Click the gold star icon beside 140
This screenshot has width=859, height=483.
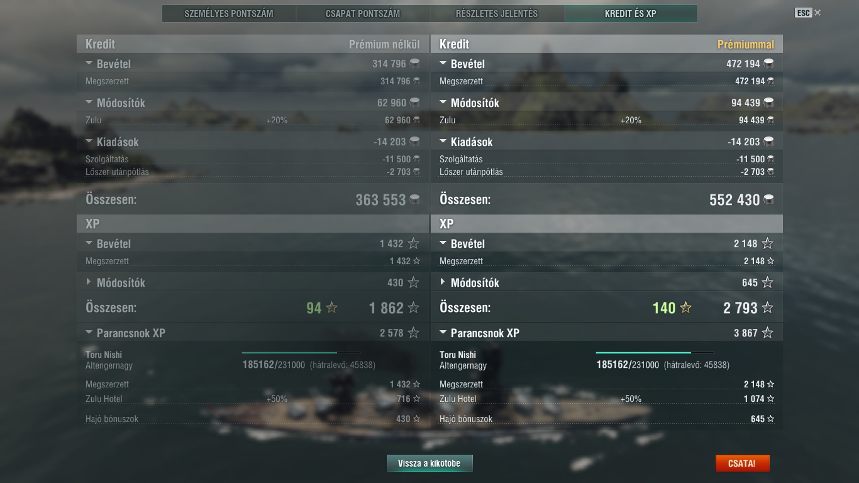(685, 308)
